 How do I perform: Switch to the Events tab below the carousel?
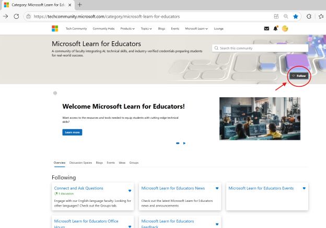pyautogui.click(x=111, y=163)
